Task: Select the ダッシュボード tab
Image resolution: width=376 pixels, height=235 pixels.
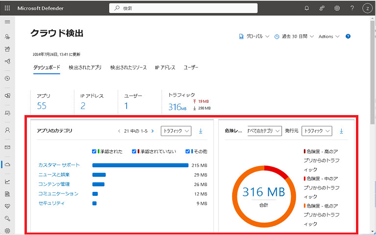Action: (x=47, y=68)
